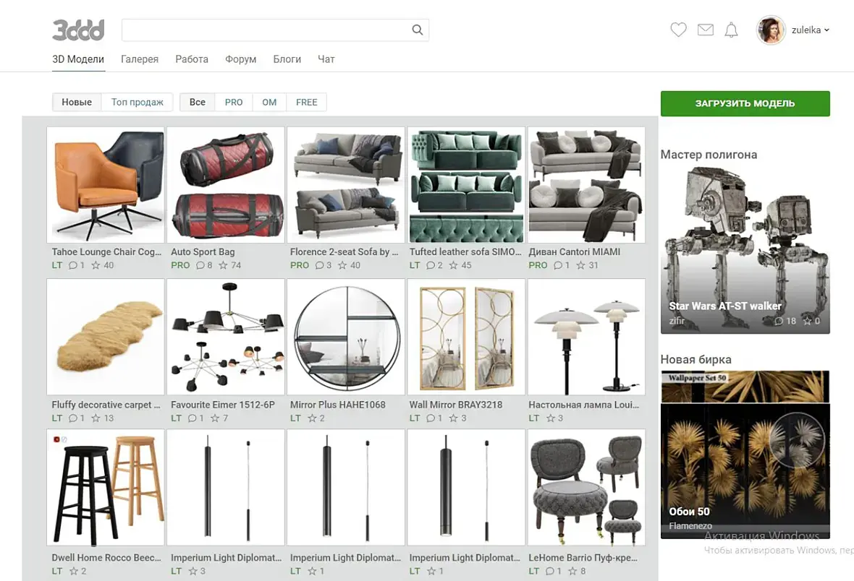Click star icon under LeHome Barrio
Image resolution: width=854 pixels, height=581 pixels.
click(x=572, y=571)
